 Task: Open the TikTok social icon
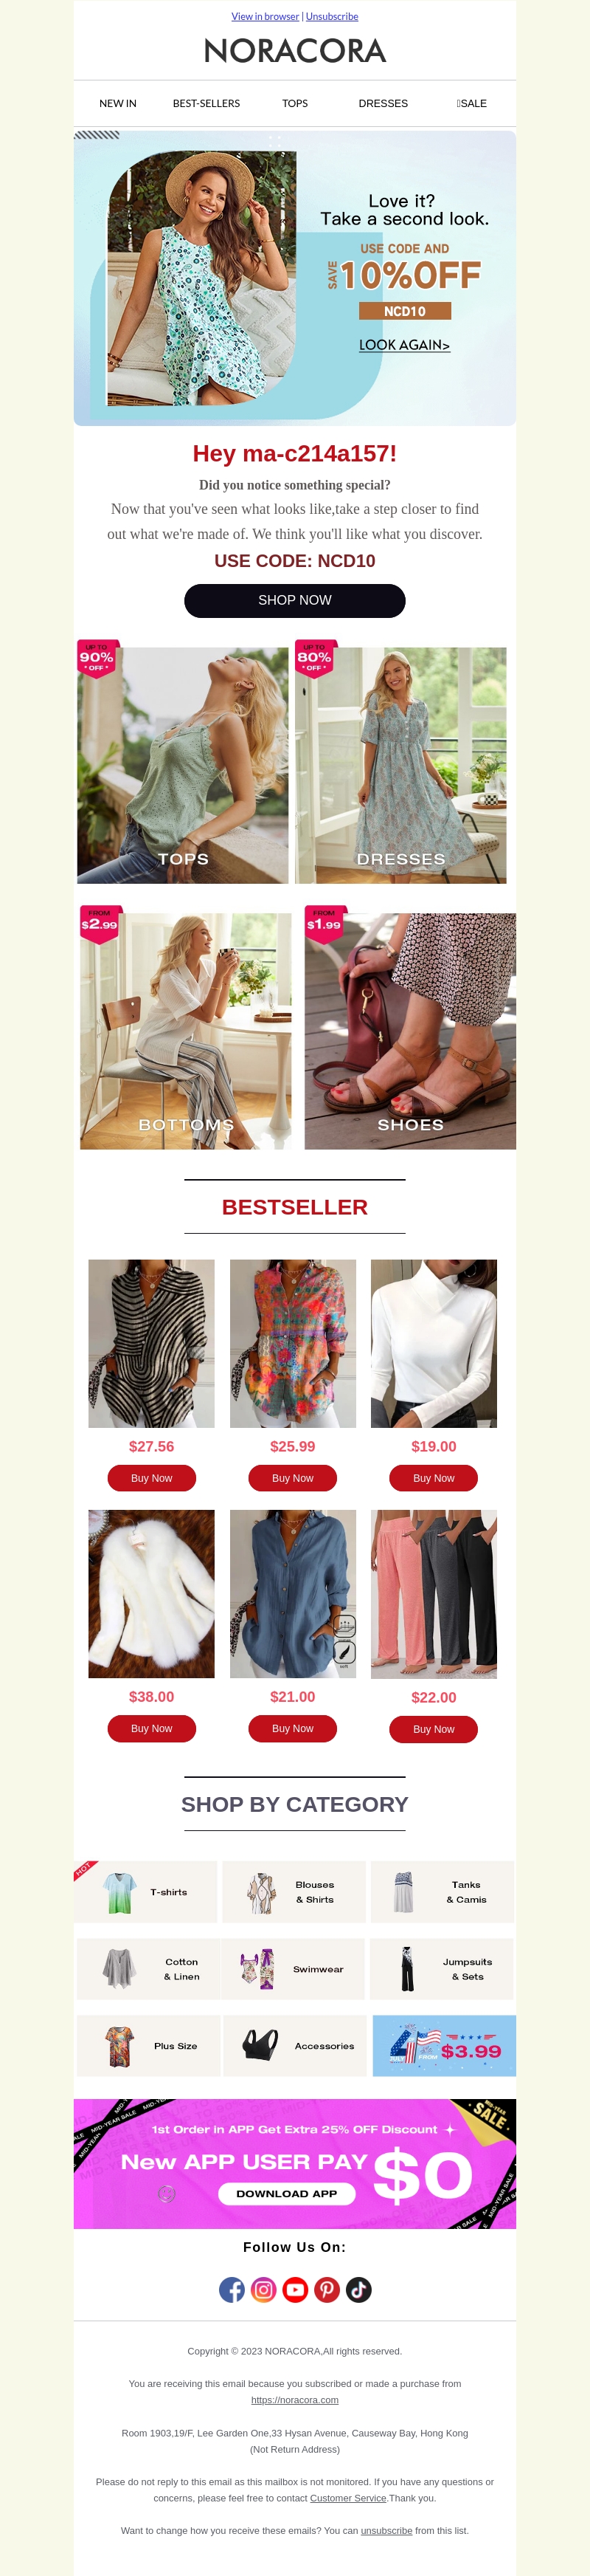point(359,2290)
